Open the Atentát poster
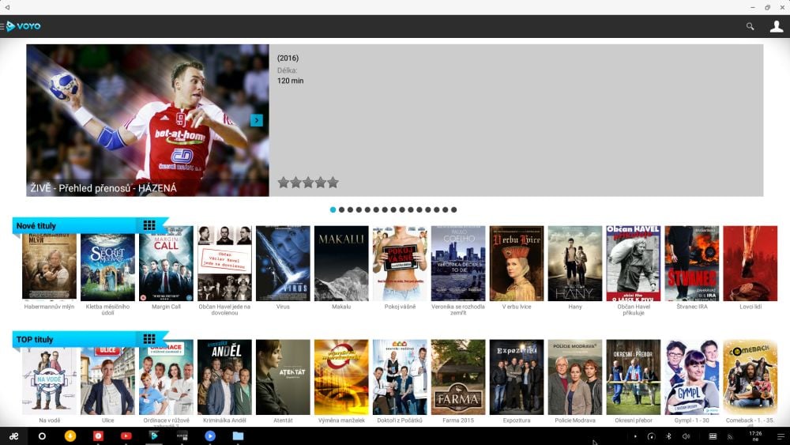This screenshot has height=445, width=790. pos(283,377)
